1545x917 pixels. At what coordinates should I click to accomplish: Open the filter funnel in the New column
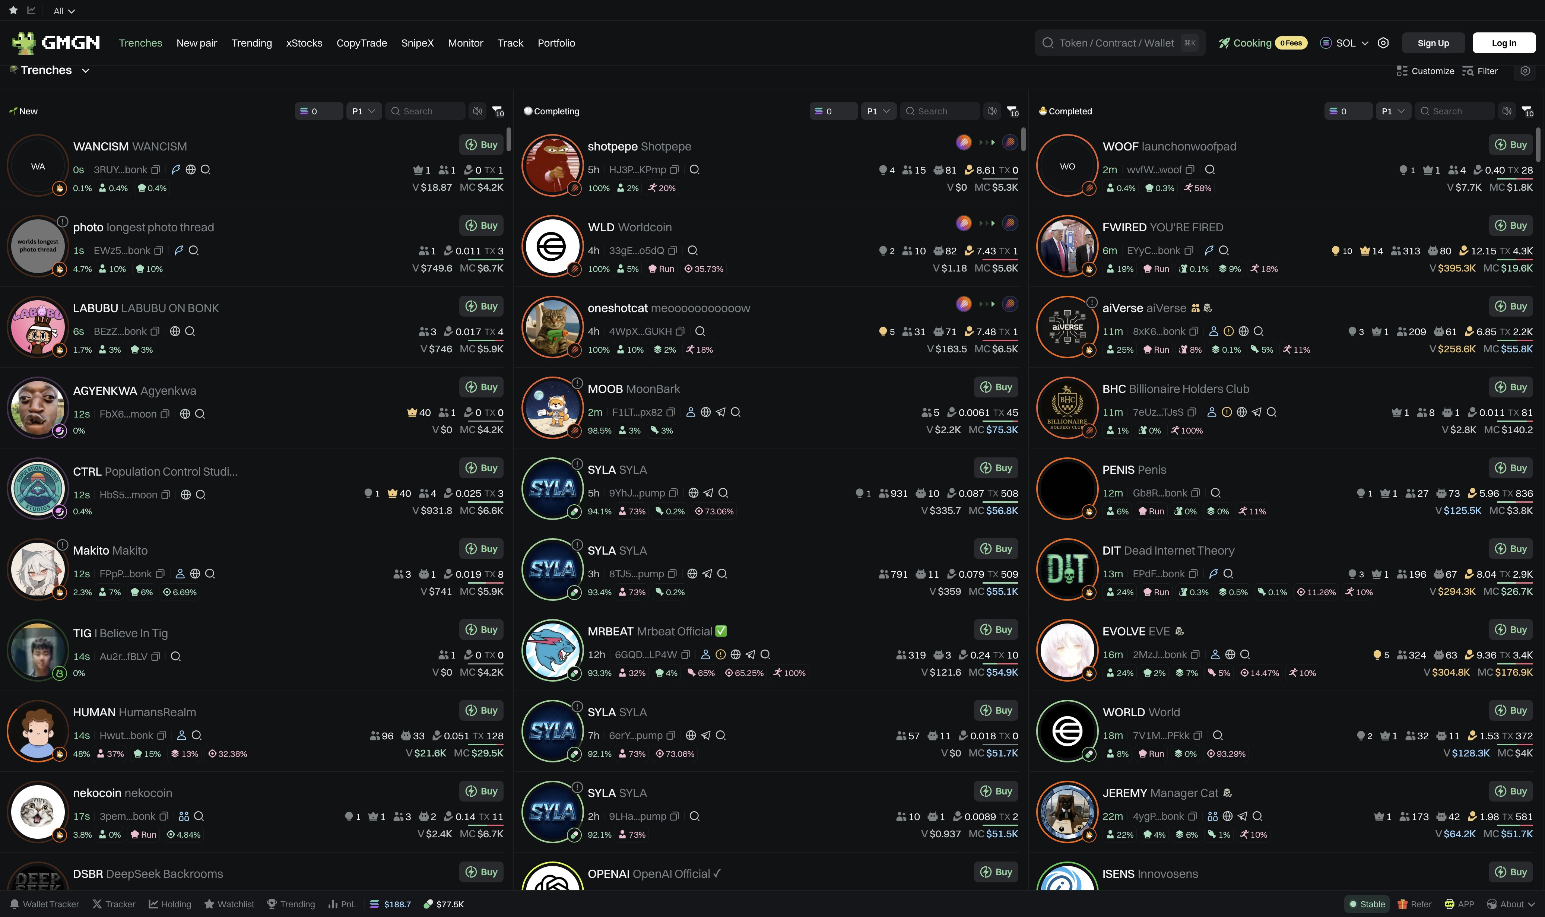[498, 111]
